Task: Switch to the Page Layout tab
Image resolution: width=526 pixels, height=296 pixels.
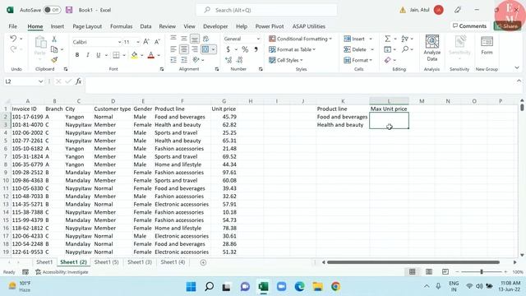Action: click(87, 26)
